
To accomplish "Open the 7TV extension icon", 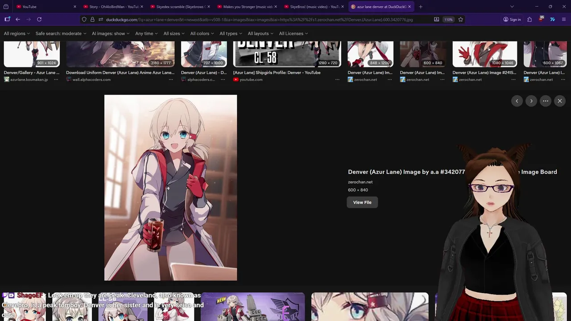I will [552, 20].
